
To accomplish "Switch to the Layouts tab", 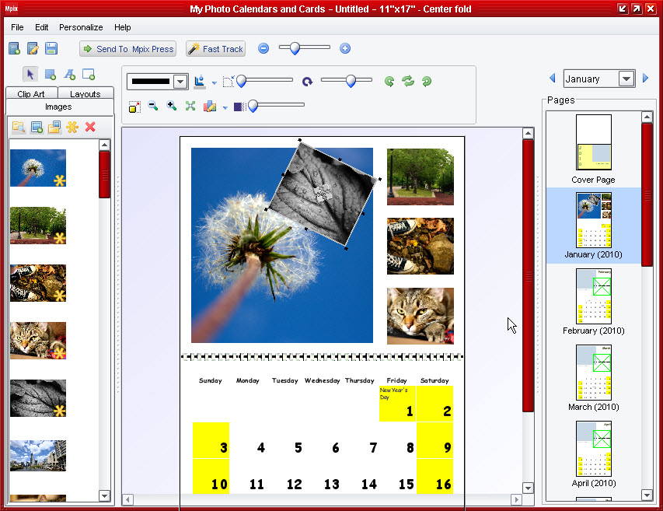I will (x=85, y=94).
